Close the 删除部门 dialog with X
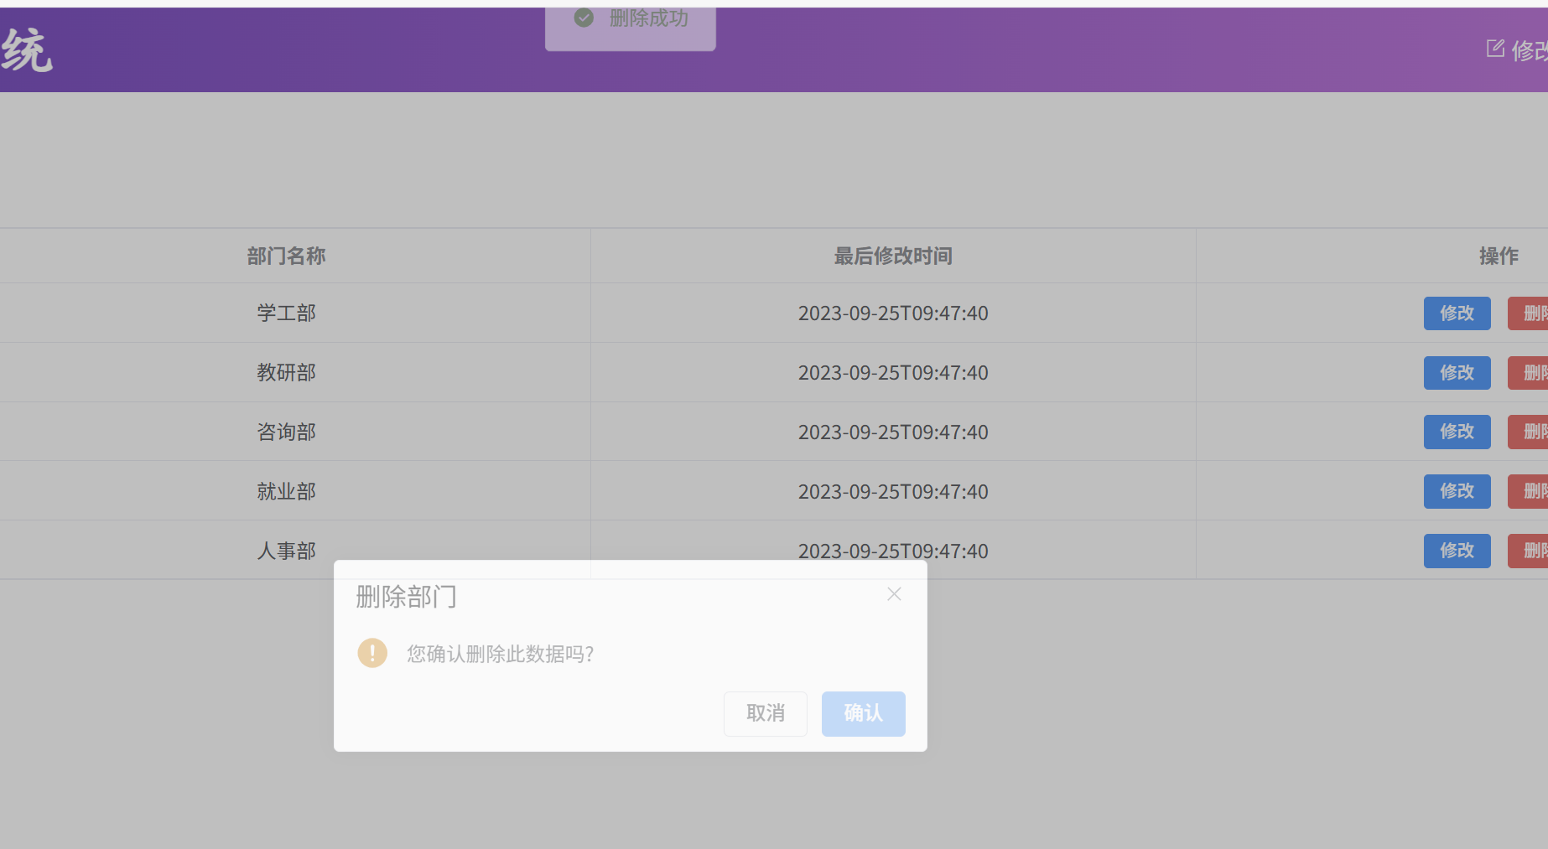The height and width of the screenshot is (849, 1548). (894, 594)
